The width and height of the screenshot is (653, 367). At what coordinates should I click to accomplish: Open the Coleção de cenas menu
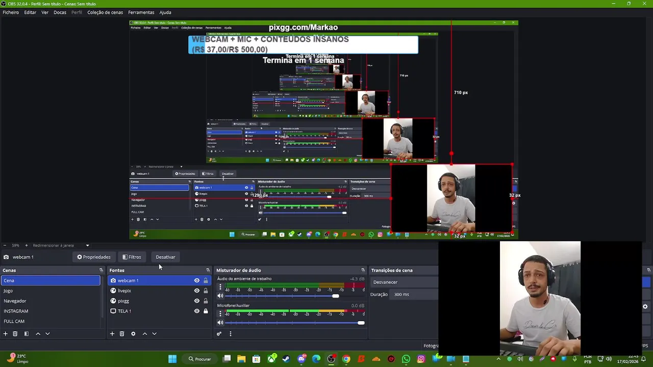105,12
